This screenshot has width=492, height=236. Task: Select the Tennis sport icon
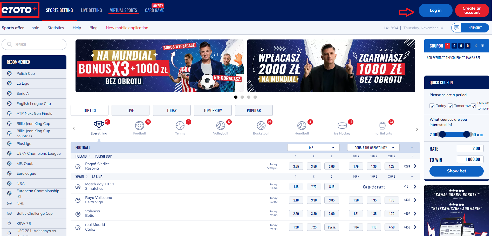[180, 126]
